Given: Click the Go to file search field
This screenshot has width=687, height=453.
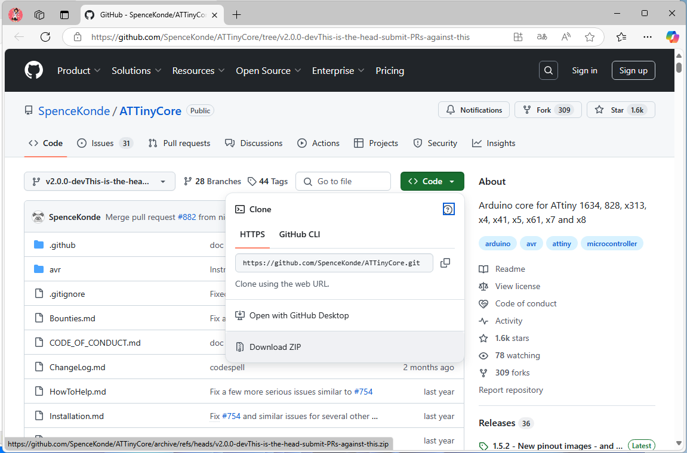Looking at the screenshot, I should 343,181.
